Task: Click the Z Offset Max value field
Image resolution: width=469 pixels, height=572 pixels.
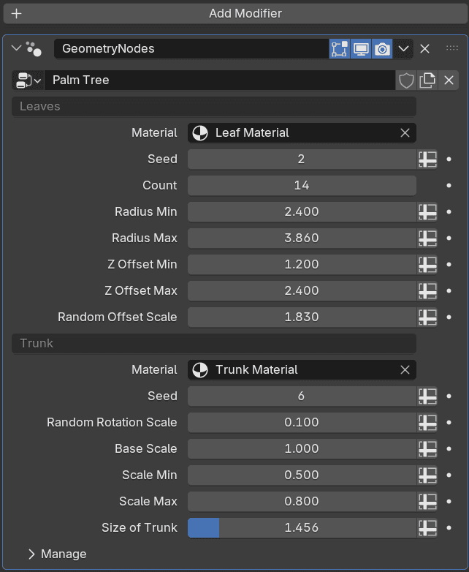Action: click(302, 290)
